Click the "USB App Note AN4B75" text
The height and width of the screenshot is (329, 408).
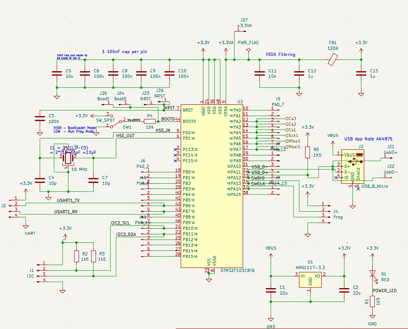coord(368,139)
